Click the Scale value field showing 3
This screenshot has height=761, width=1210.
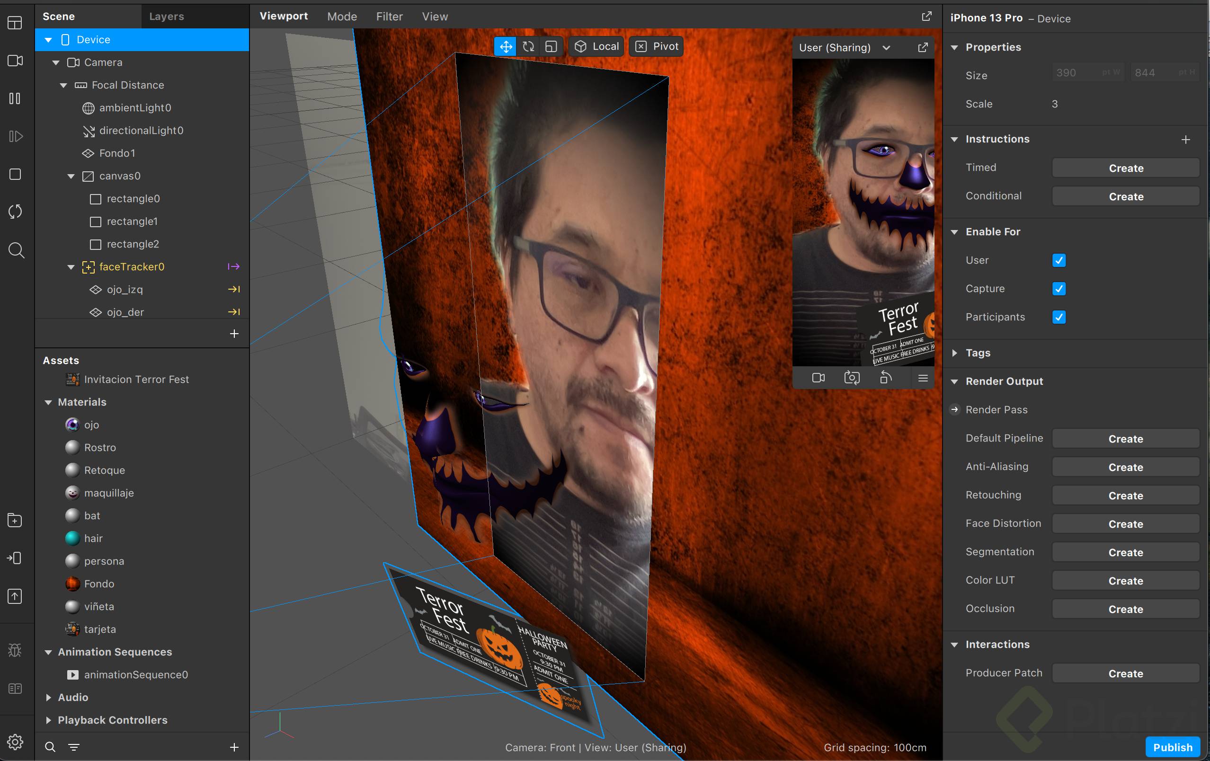click(x=1055, y=104)
